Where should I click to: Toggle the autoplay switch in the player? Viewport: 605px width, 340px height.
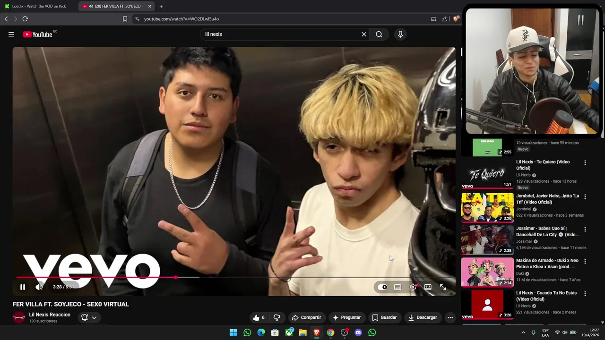coord(382,287)
